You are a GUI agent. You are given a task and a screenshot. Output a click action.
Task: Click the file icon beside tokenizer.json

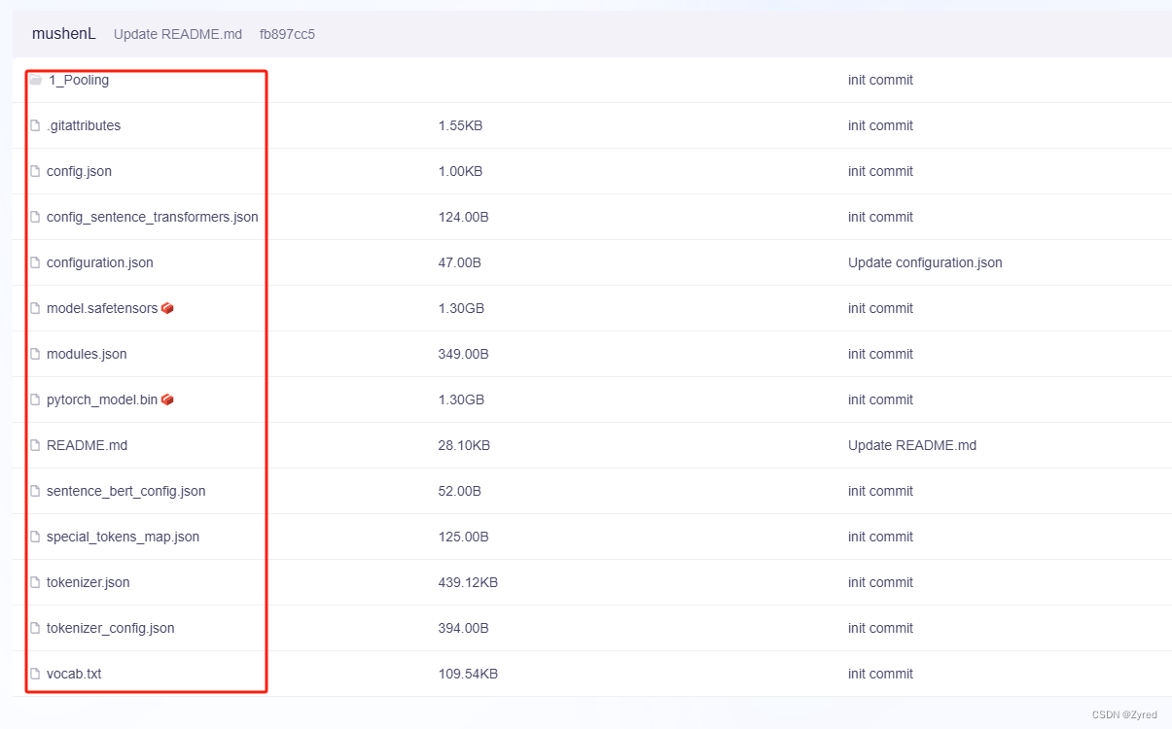[36, 582]
